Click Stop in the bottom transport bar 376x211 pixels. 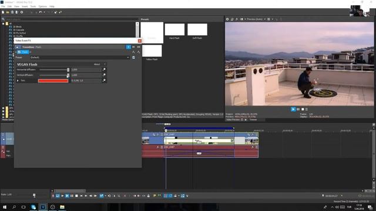click(76, 196)
